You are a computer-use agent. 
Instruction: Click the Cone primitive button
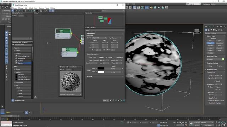(220, 41)
